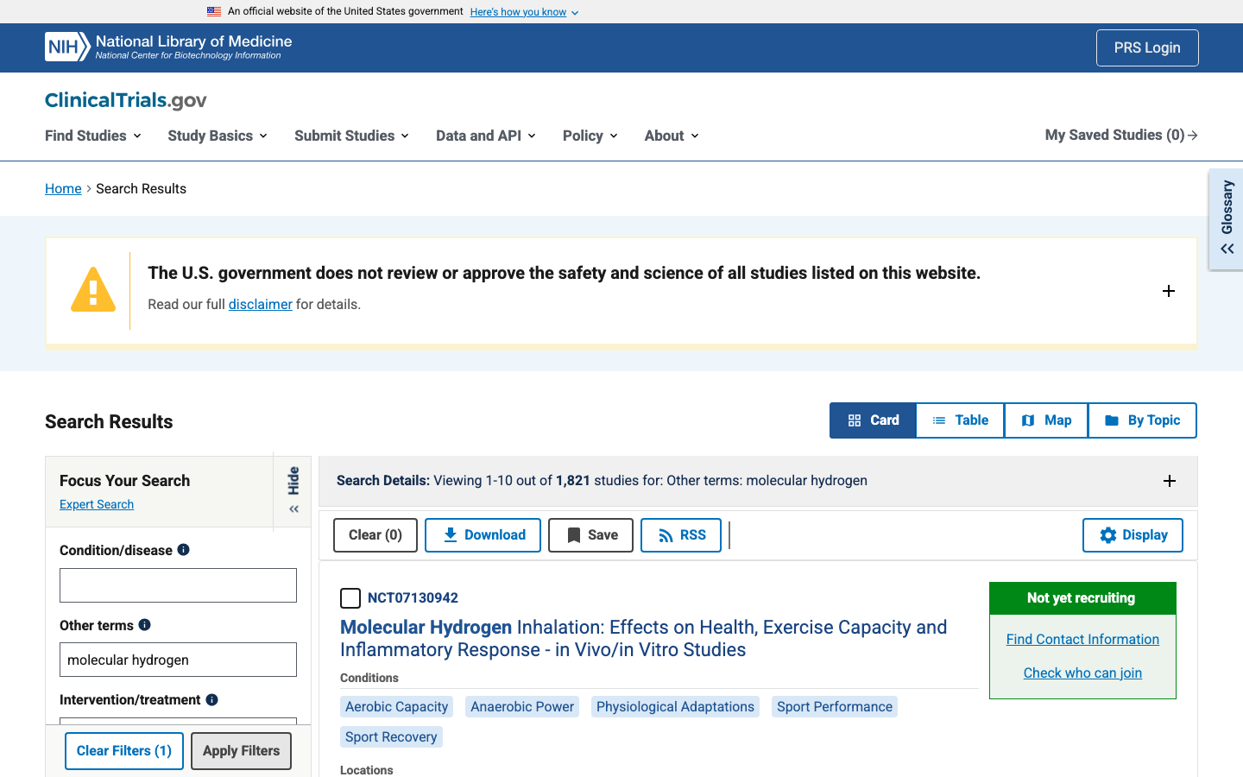Switch to Table view
Screen dimensions: 1243x777
point(960,420)
